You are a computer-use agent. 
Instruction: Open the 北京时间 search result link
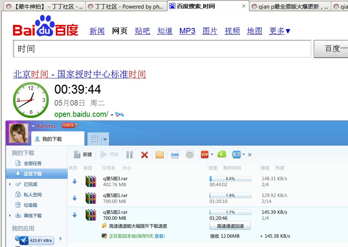[x=79, y=74]
